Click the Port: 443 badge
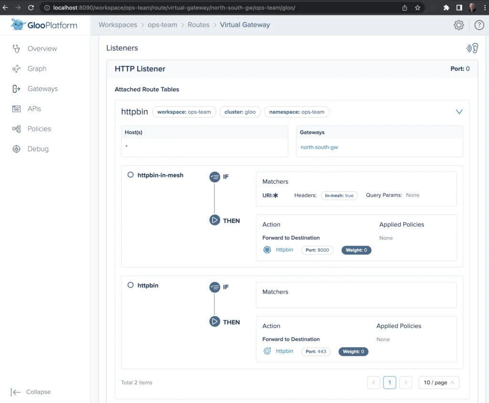Viewport: 489px width, 403px height. pos(316,351)
